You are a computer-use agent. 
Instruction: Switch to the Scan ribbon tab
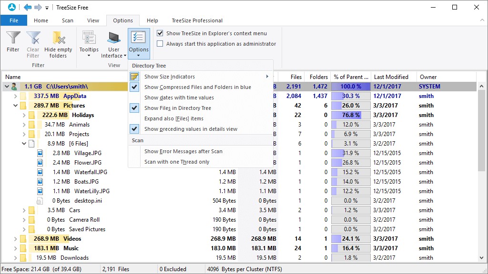coord(68,20)
